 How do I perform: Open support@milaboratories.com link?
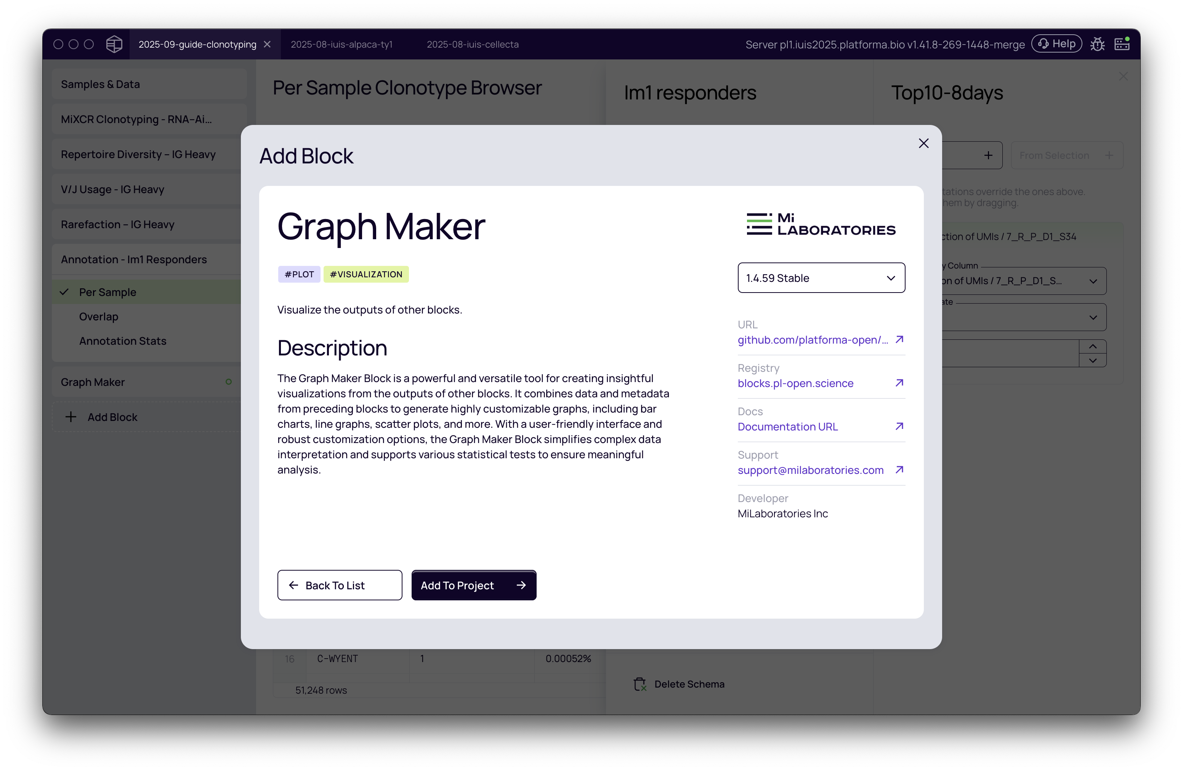pyautogui.click(x=810, y=470)
